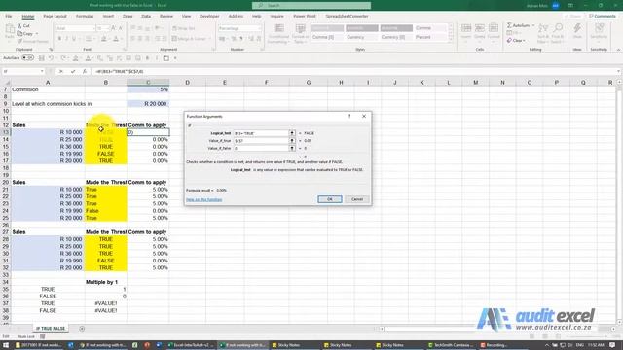Click the Increase Font Size icon
This screenshot has height=350, width=623.
[114, 28]
